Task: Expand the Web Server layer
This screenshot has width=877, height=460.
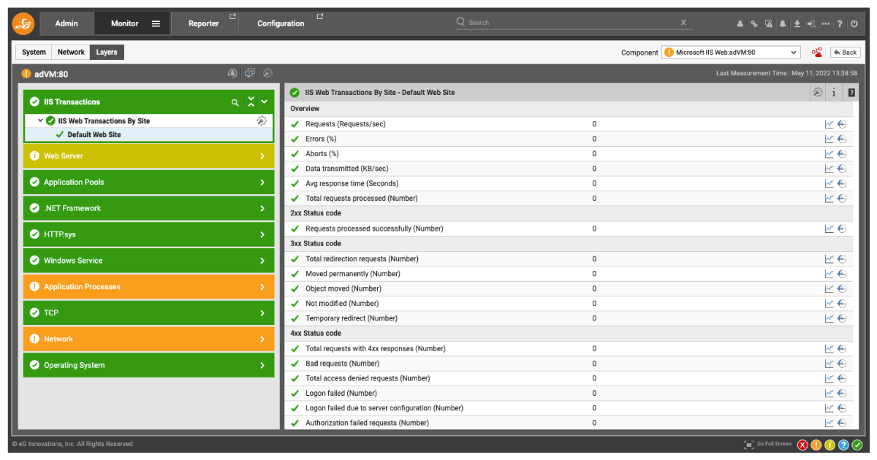Action: (148, 156)
